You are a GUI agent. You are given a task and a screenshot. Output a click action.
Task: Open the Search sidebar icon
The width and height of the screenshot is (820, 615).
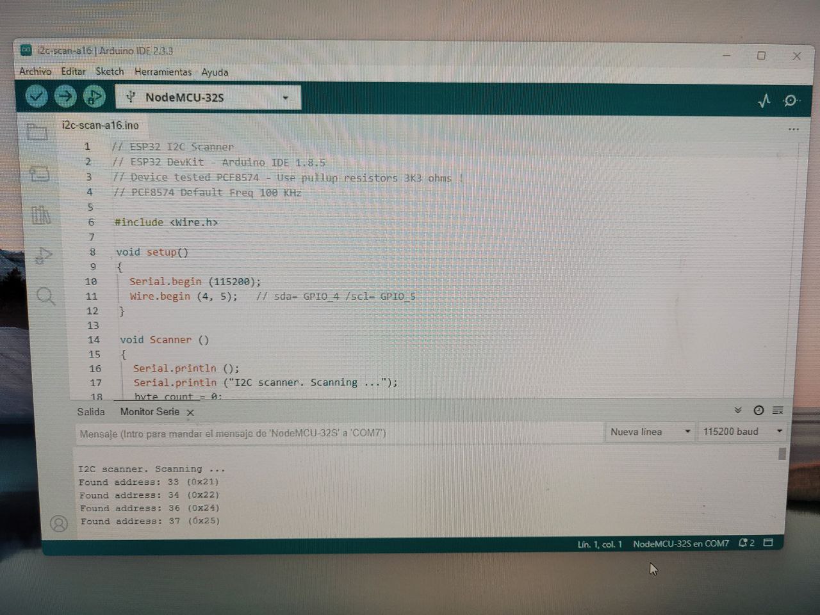pyautogui.click(x=45, y=296)
